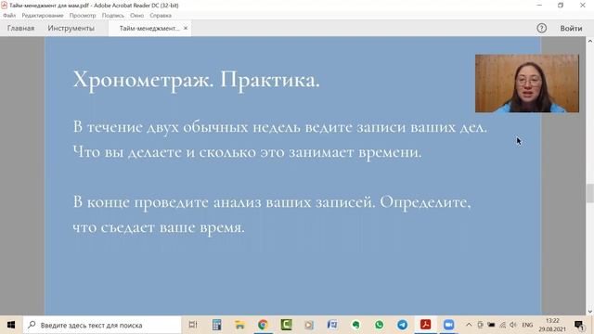This screenshot has width=594, height=334.
Task: Open the Редактирование menu
Action: point(43,16)
